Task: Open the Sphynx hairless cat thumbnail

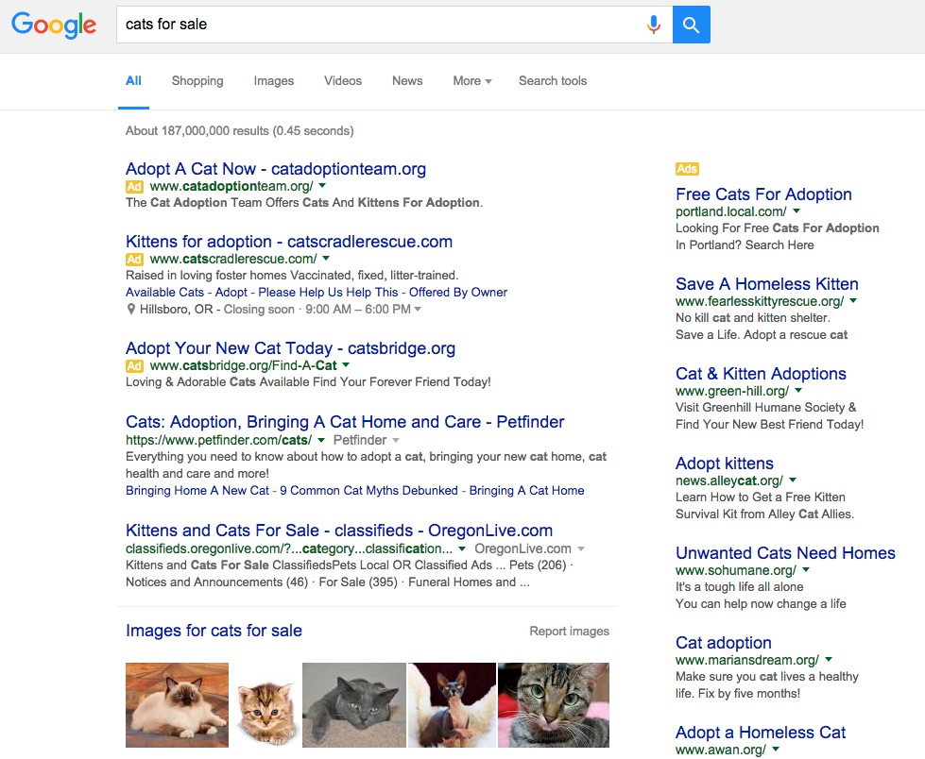Action: [452, 705]
